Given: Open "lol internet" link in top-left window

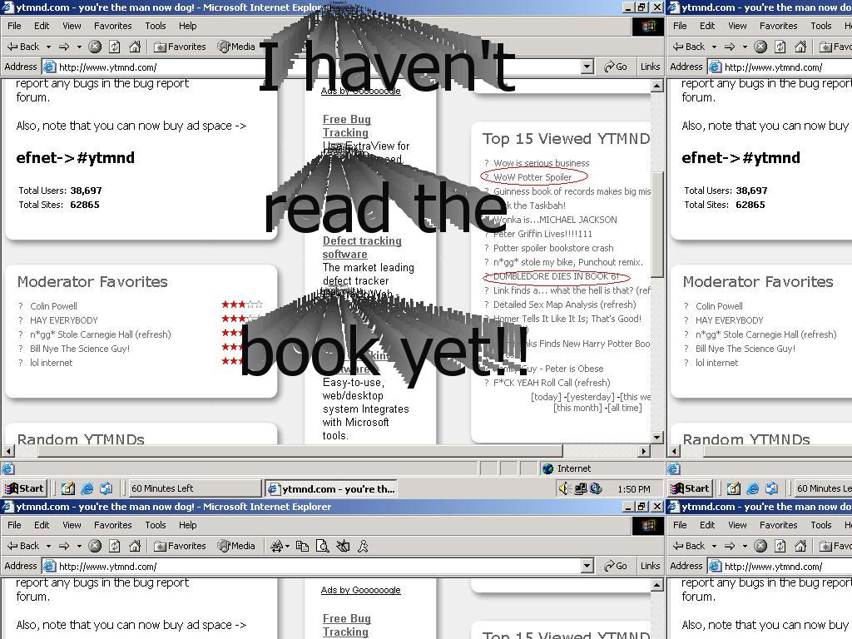Looking at the screenshot, I should (51, 363).
